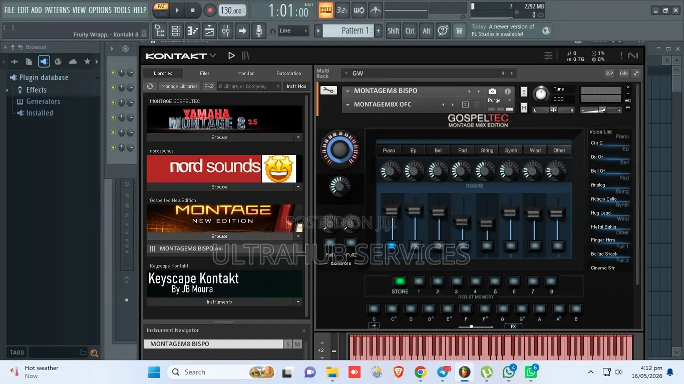Open Kontakt settings sliders icon
684x384 pixels.
549,55
